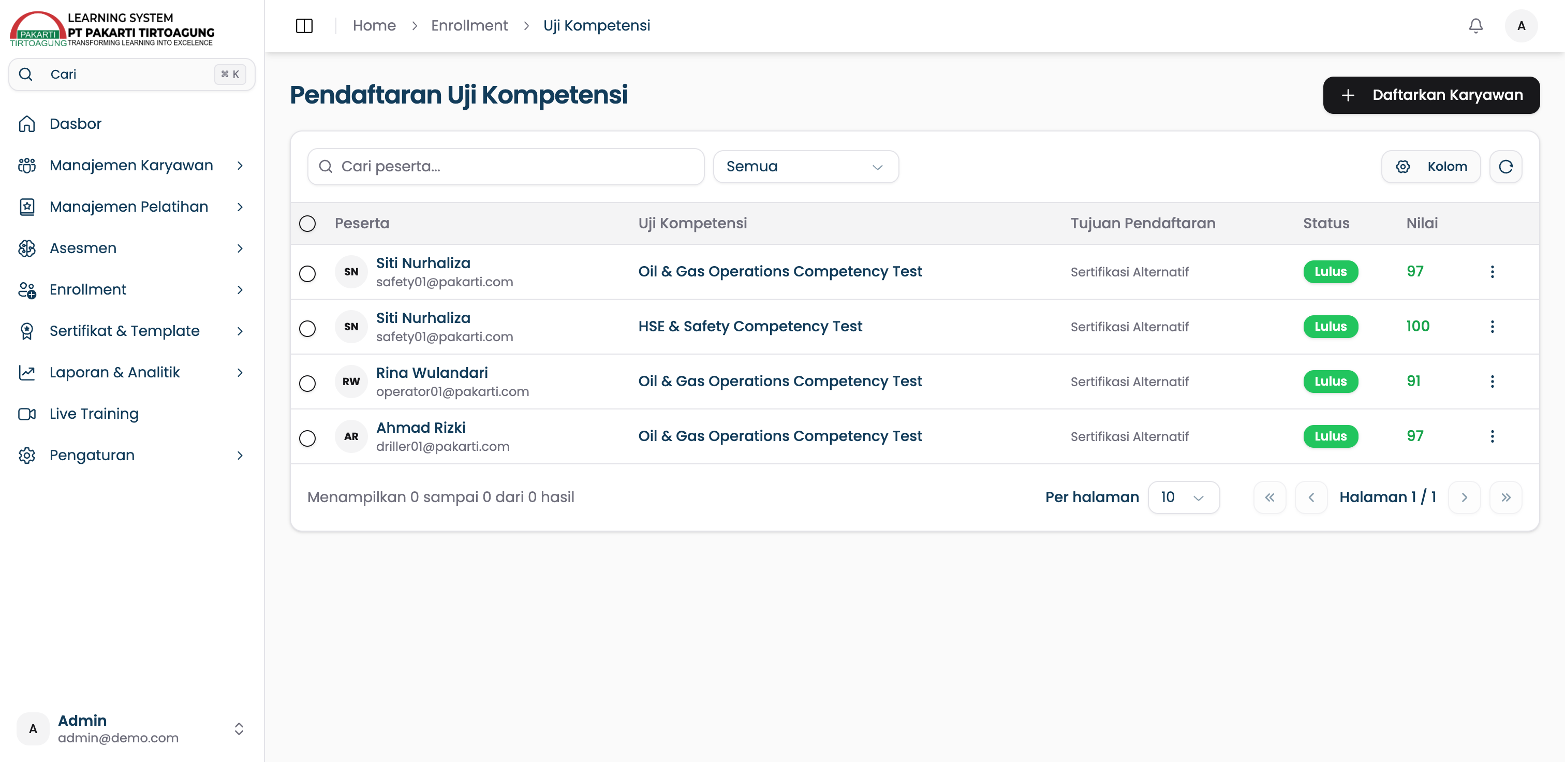Click the sidebar search magnifier icon
Image resolution: width=1565 pixels, height=762 pixels.
coord(25,74)
